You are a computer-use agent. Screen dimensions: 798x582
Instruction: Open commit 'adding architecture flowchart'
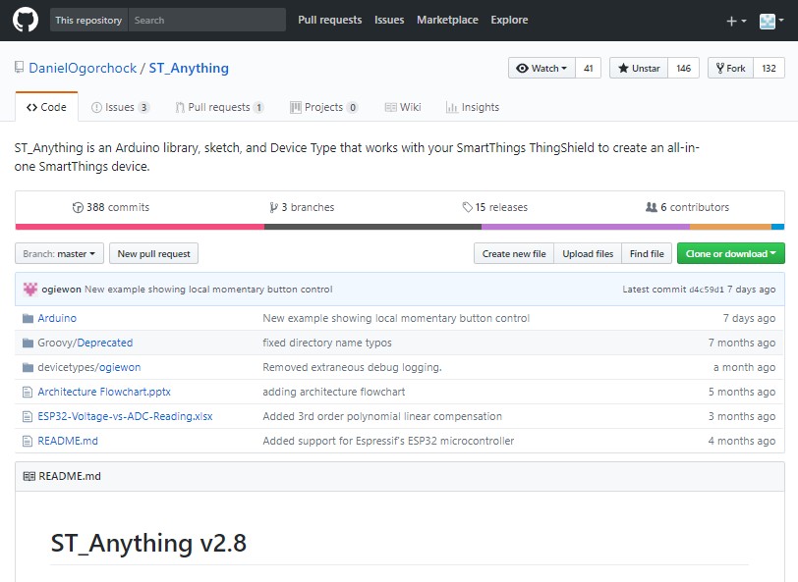(x=334, y=392)
